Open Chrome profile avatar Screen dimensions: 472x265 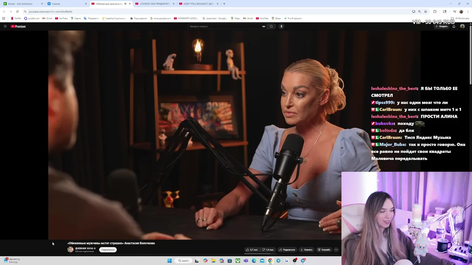461,11
